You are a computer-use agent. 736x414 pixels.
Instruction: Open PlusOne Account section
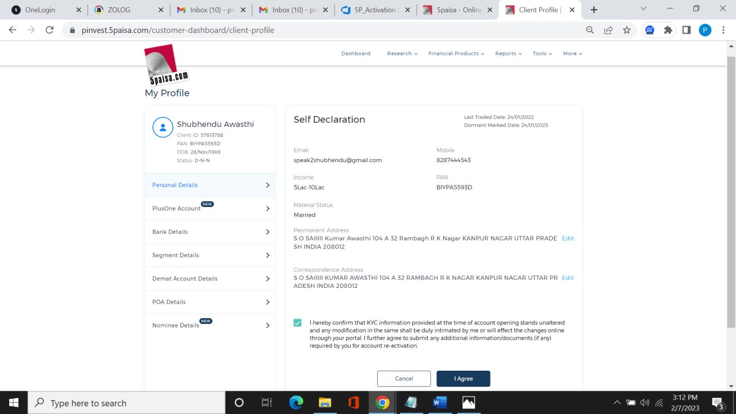tap(209, 209)
